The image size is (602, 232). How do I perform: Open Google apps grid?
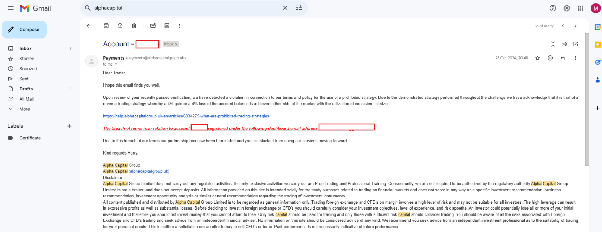[581, 8]
